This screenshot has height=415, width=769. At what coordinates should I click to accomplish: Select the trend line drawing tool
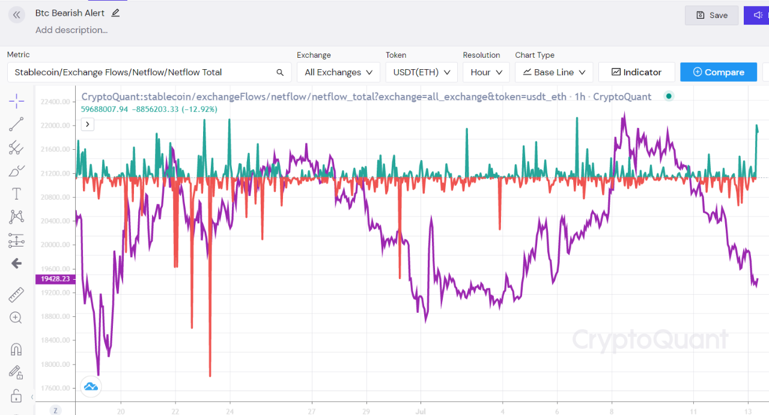16,124
